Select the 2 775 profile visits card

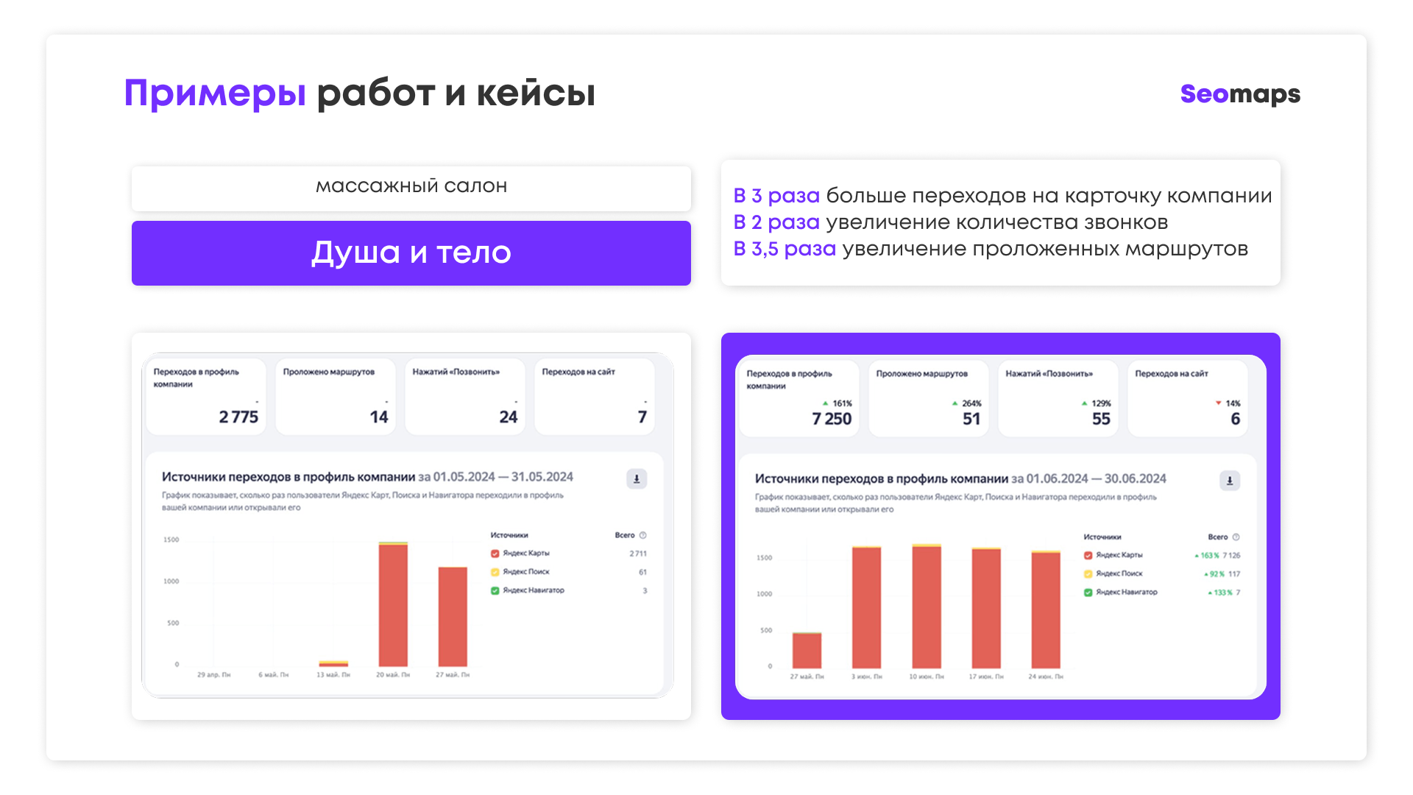pos(206,397)
